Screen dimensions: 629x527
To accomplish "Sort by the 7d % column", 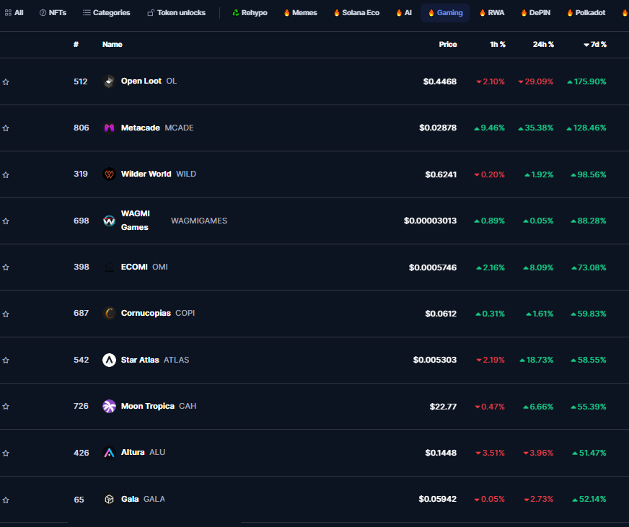I will [595, 45].
